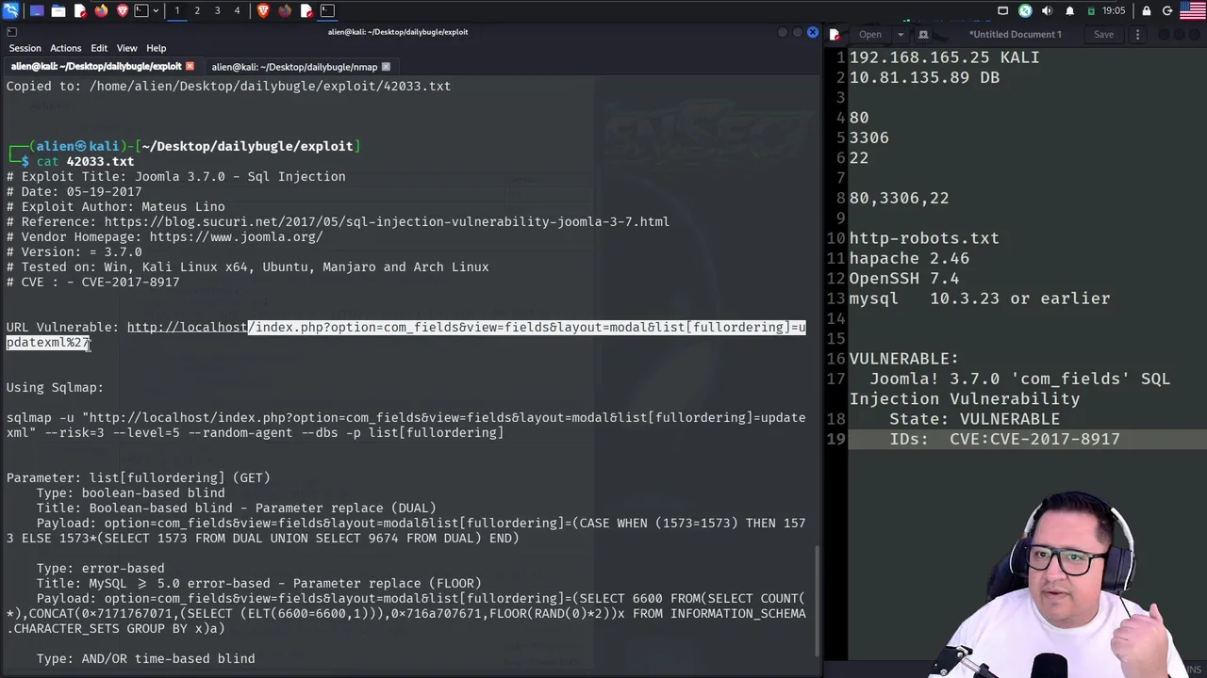Open the Kali applications menu
1207x678 pixels.
point(10,10)
